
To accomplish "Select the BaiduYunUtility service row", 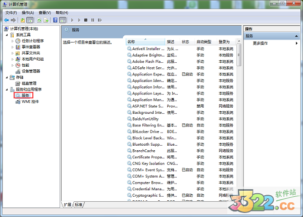I will [x=181, y=119].
